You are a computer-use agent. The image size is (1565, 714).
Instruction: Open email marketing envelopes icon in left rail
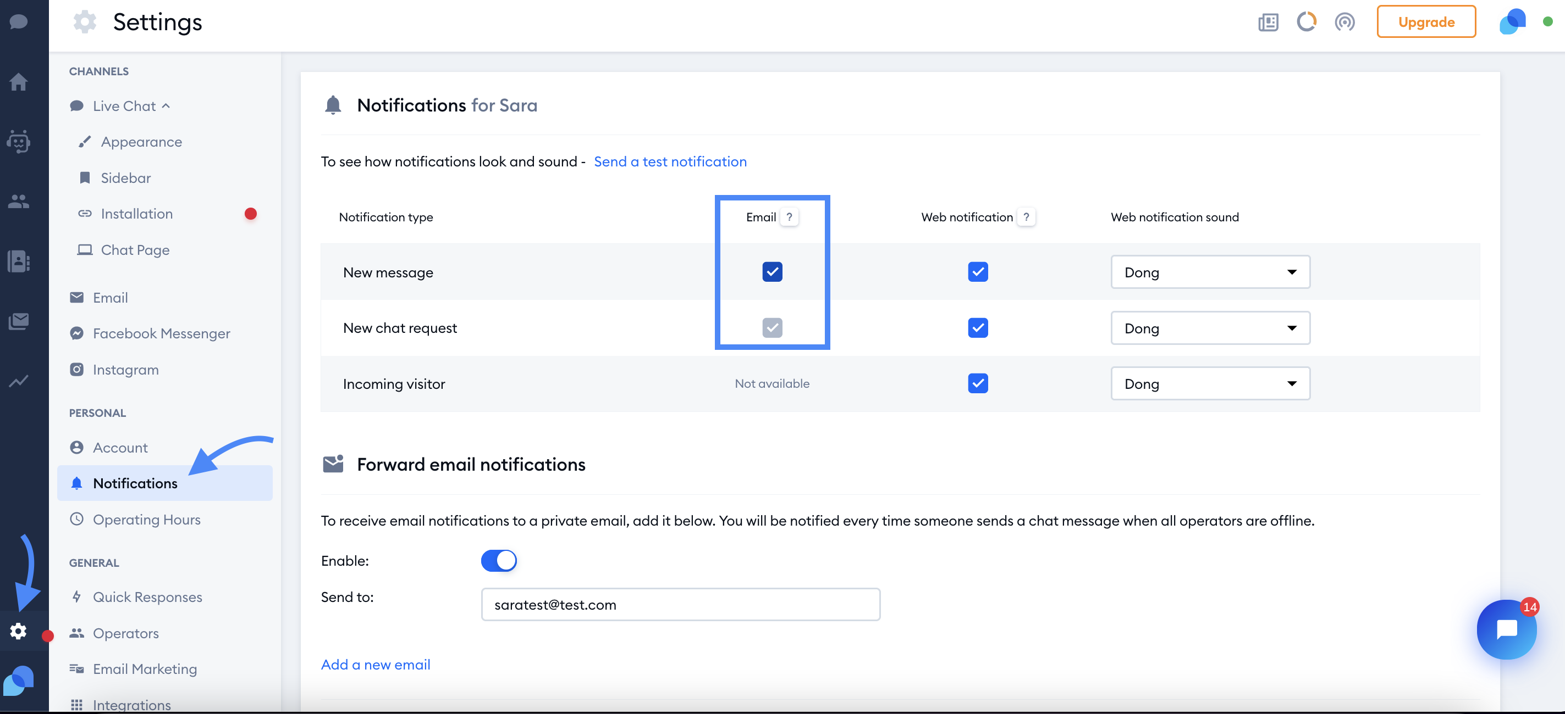pos(19,321)
